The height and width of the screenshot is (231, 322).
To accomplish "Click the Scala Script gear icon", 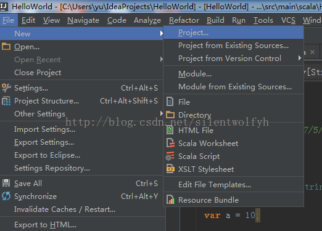I will pyautogui.click(x=170, y=156).
